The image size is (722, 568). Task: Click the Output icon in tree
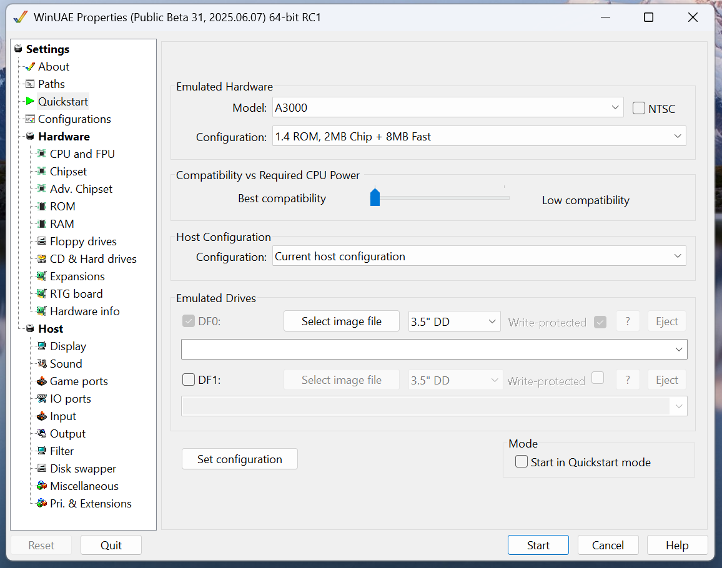(41, 433)
